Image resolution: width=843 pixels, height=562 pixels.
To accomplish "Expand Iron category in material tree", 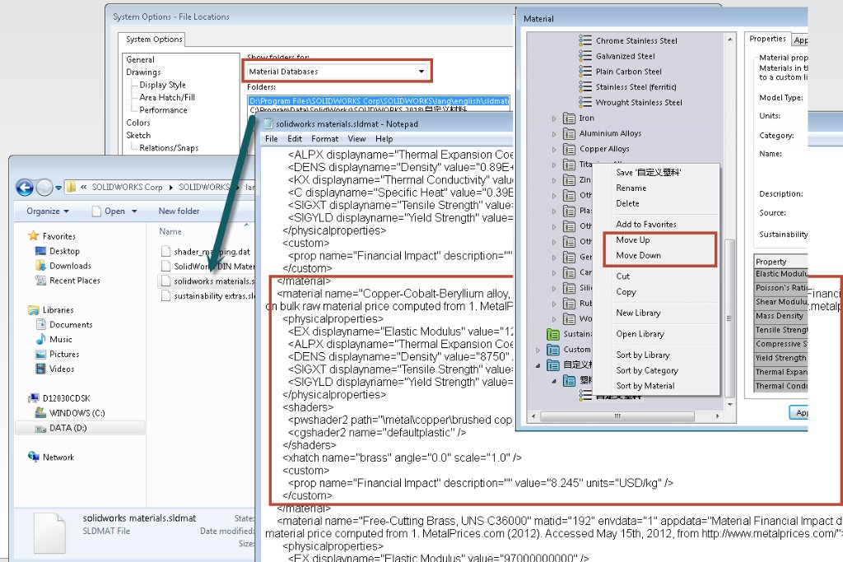I will tap(554, 118).
